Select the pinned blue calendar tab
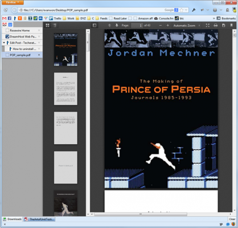The image size is (238, 228). (x=10, y=25)
